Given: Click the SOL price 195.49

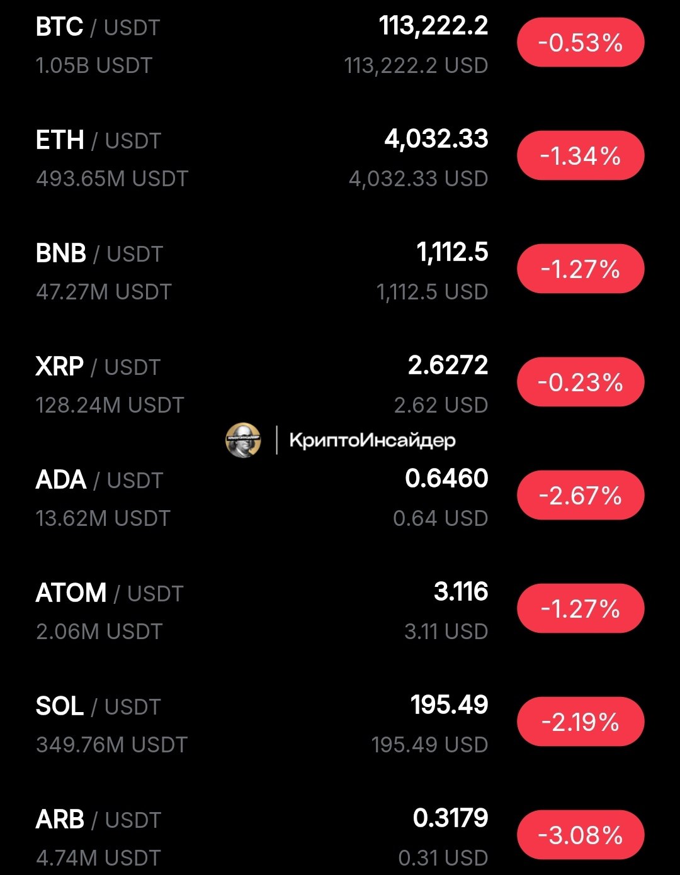Looking at the screenshot, I should coord(449,705).
